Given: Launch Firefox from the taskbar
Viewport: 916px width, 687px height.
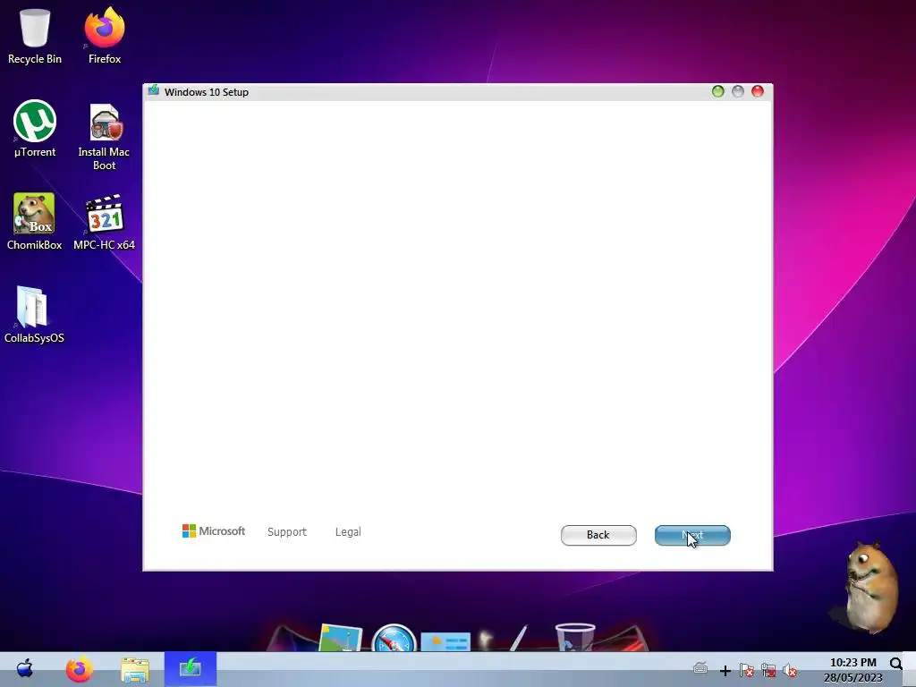Looking at the screenshot, I should [79, 669].
